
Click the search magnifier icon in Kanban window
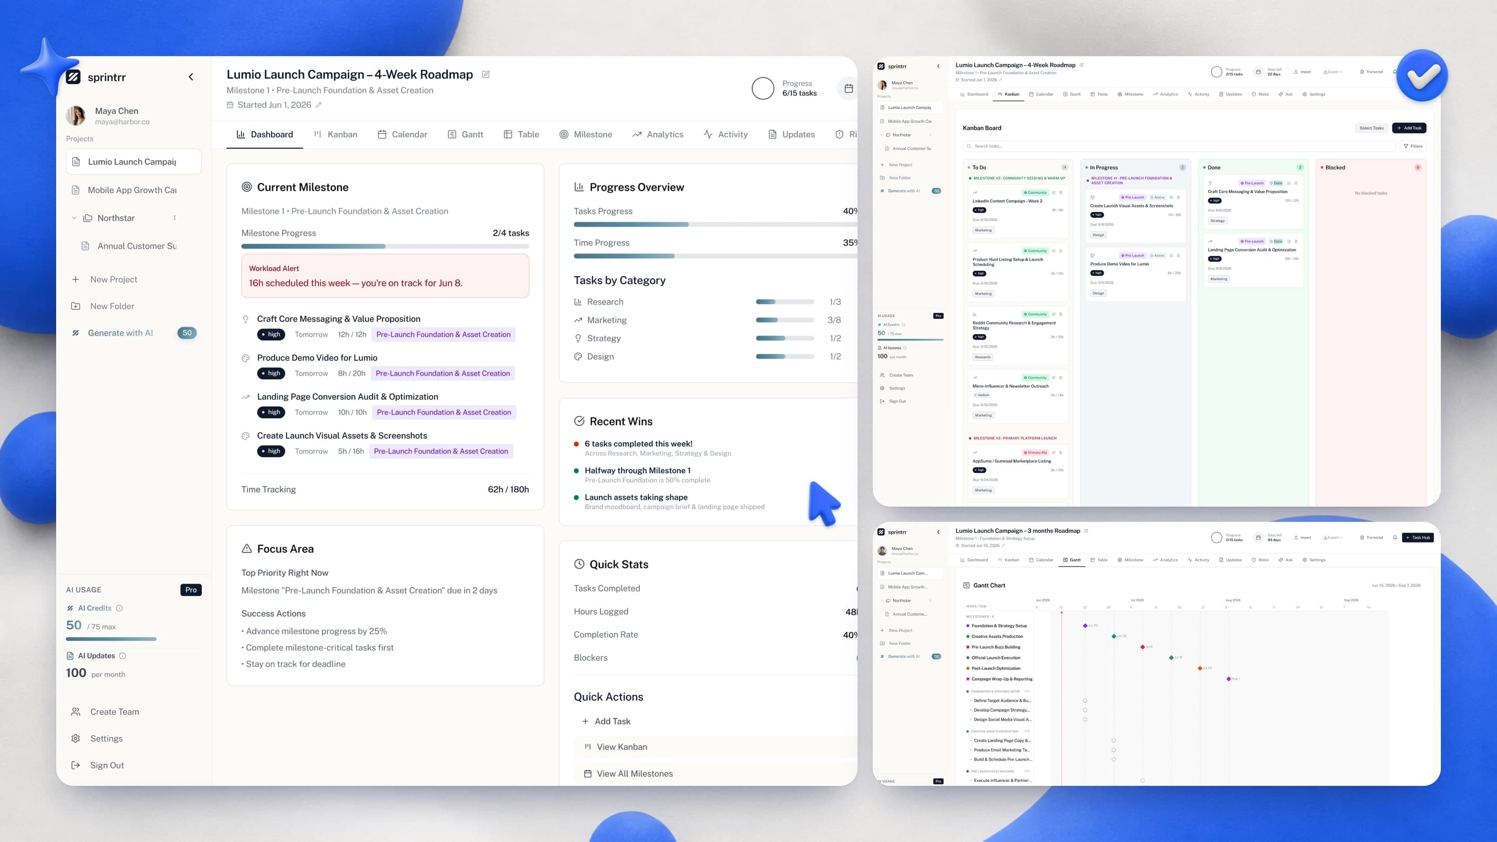click(969, 147)
